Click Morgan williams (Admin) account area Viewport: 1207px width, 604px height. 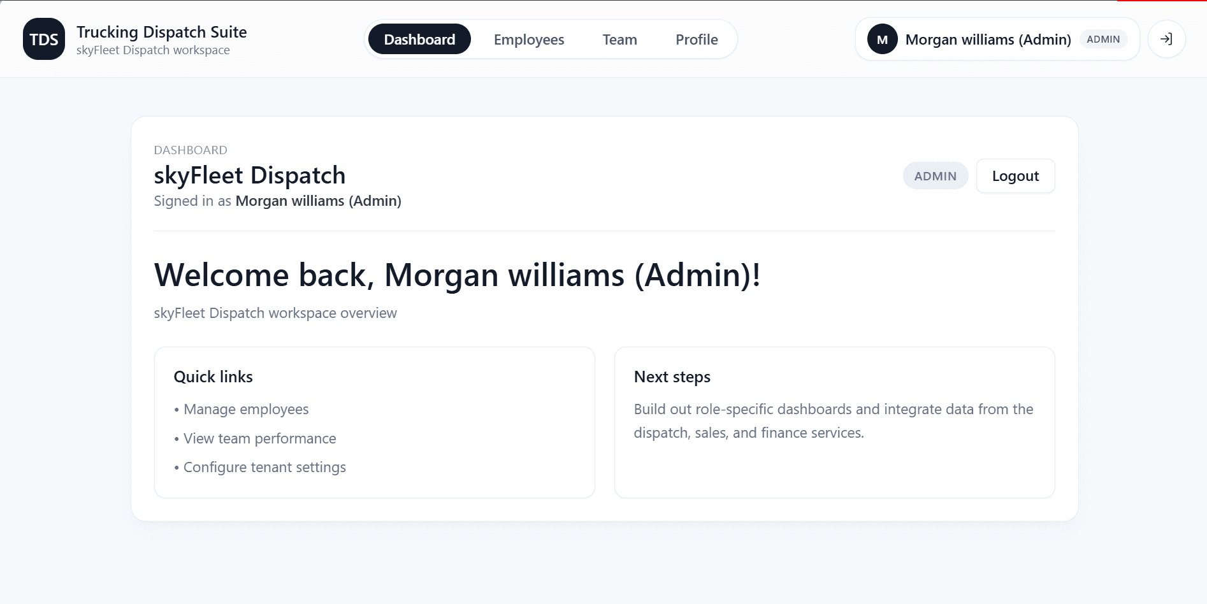coord(987,39)
